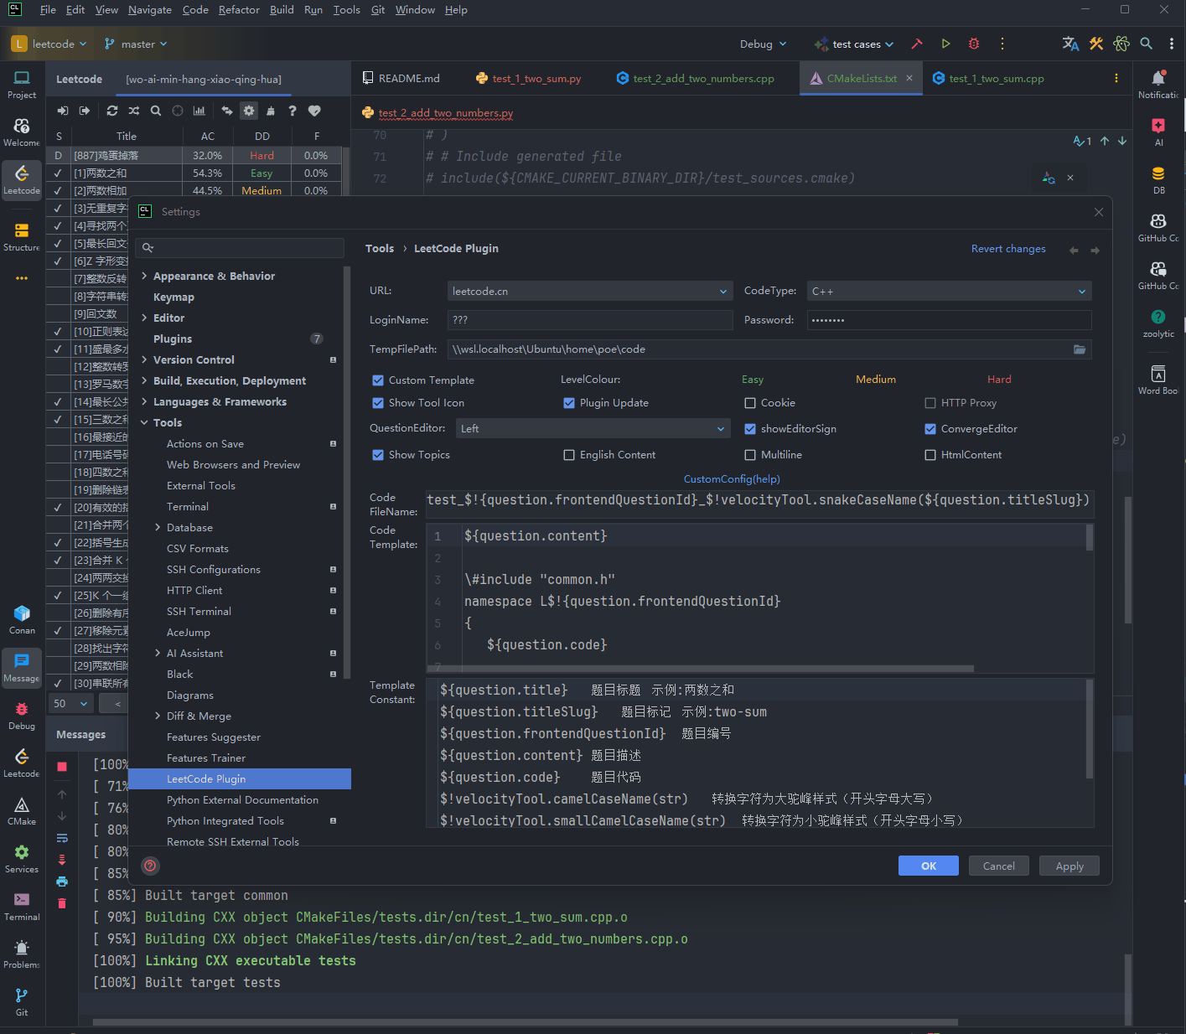Screen dimensions: 1186x1034
Task: Click the Leetcode clear cache broom icon
Action: click(x=271, y=111)
